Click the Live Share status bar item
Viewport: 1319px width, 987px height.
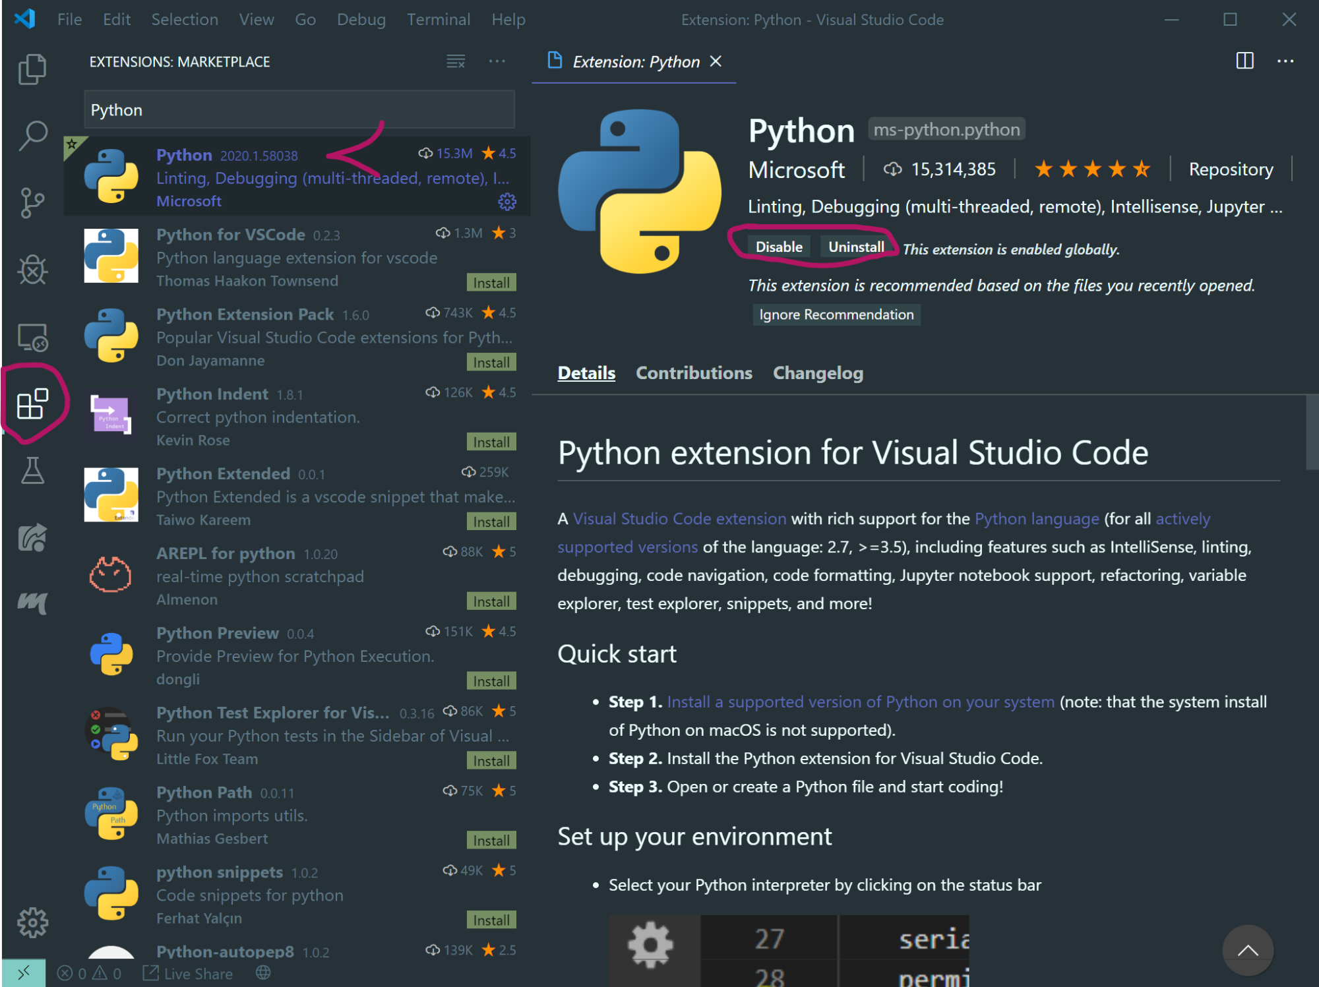[189, 973]
